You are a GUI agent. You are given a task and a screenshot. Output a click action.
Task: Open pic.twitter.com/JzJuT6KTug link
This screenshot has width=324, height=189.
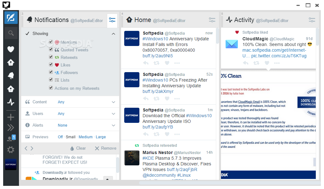279,56
